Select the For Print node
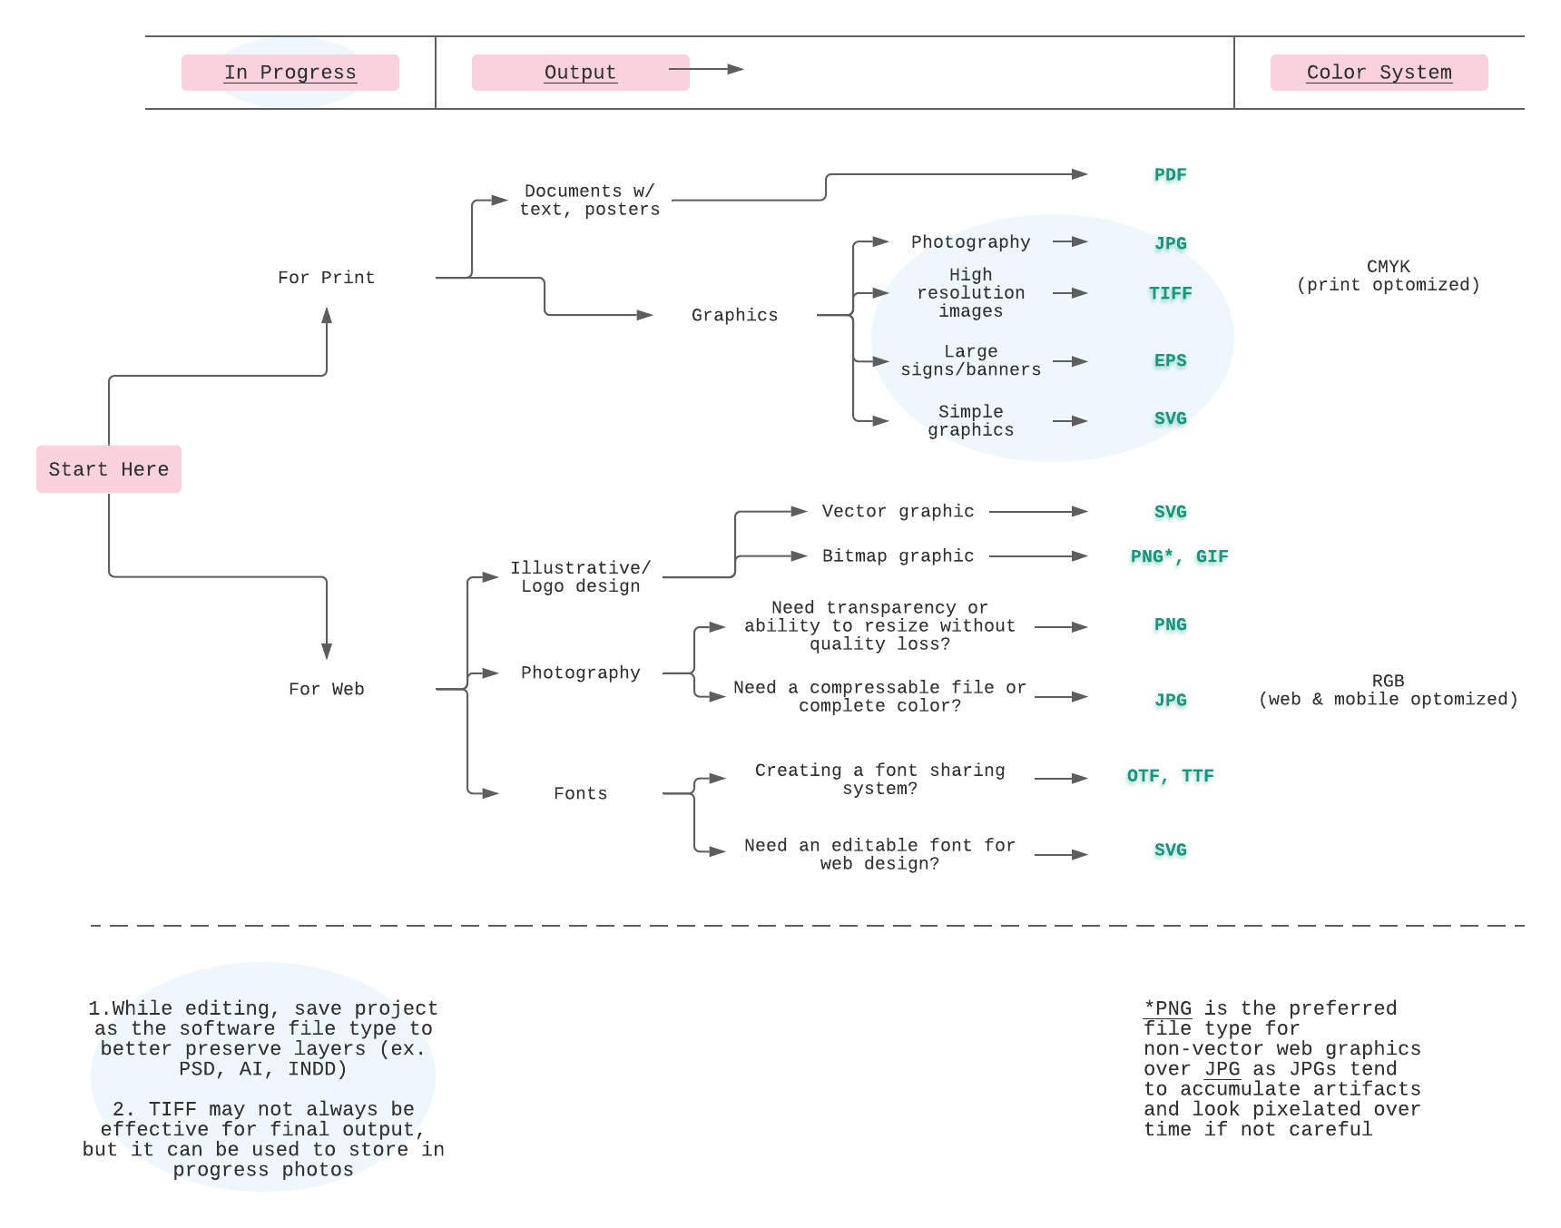Screen dimensions: 1561x1228 pos(326,278)
